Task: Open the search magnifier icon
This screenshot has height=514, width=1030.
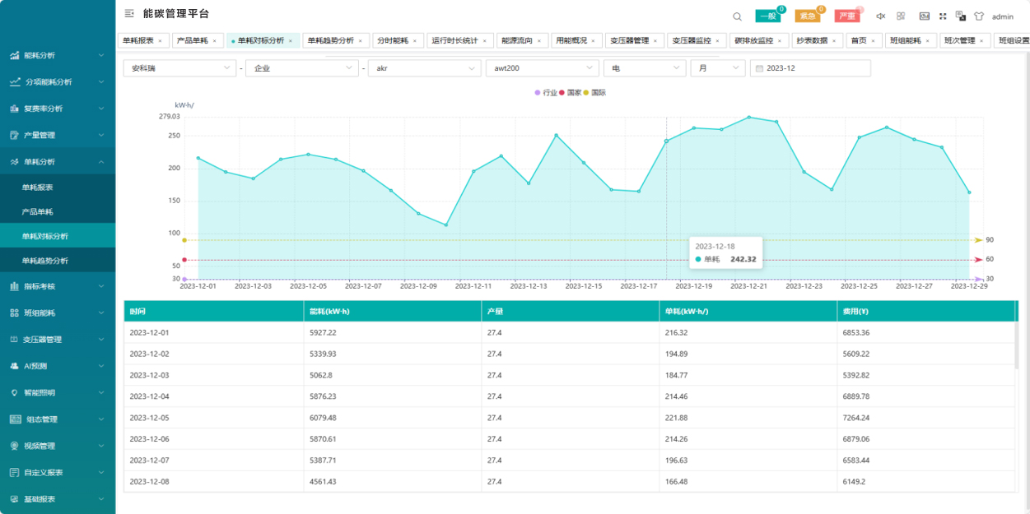Action: (x=738, y=16)
